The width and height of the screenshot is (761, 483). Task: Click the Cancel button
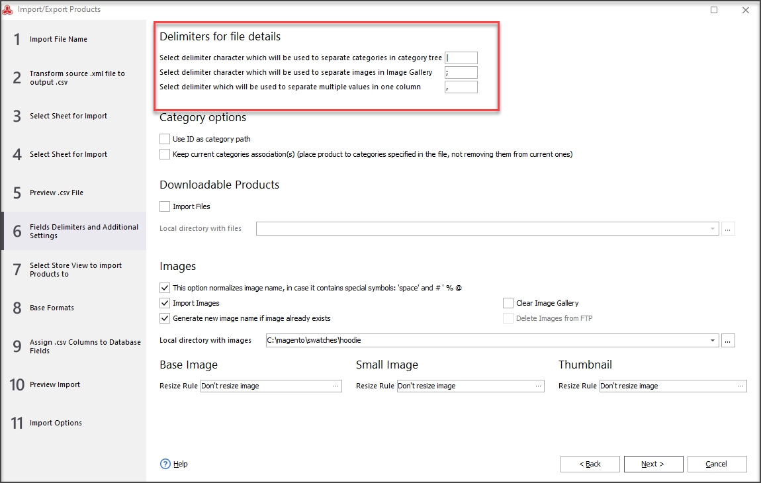coord(717,464)
